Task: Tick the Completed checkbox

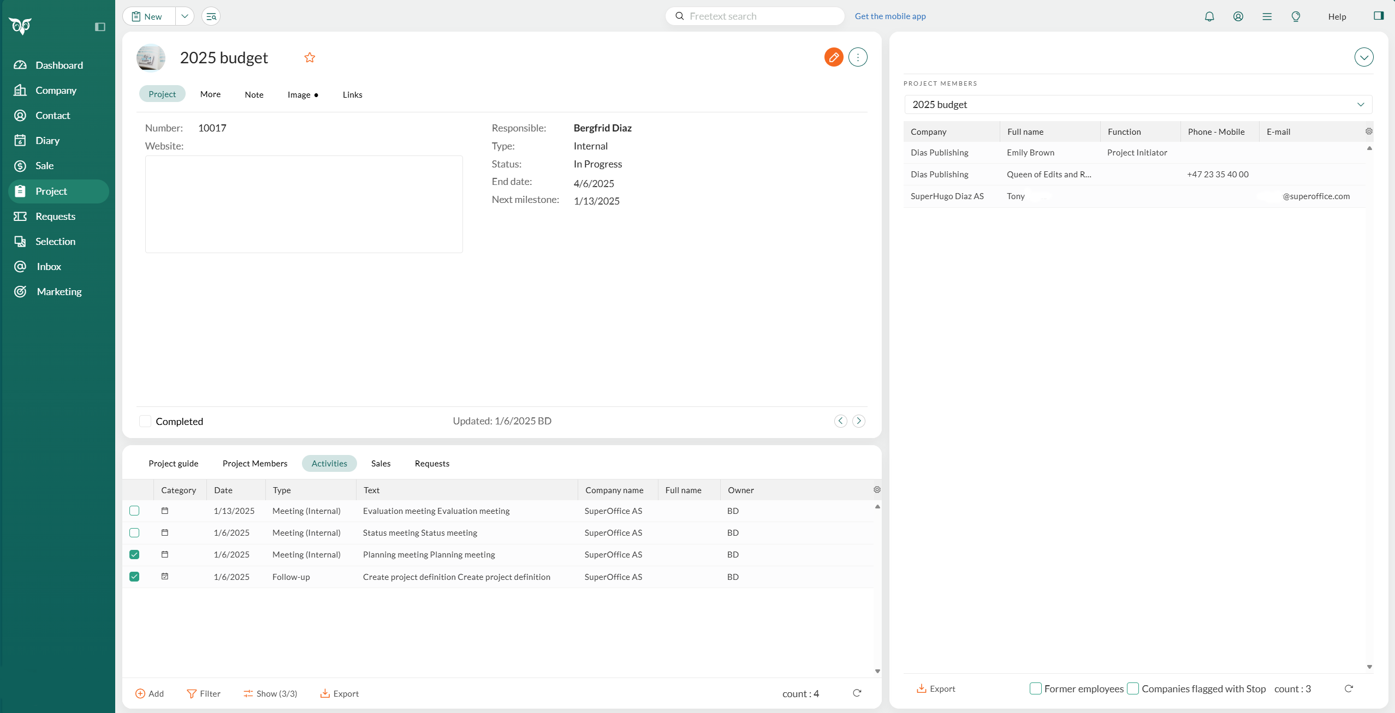Action: pyautogui.click(x=145, y=421)
